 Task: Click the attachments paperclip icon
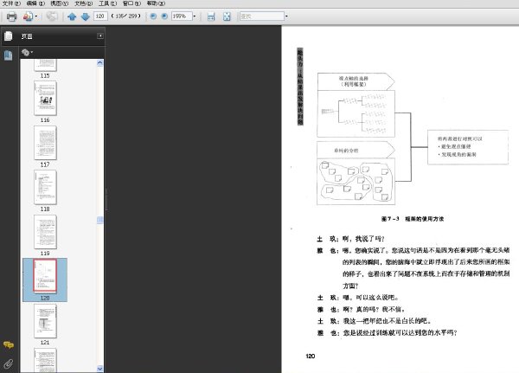tap(9, 363)
